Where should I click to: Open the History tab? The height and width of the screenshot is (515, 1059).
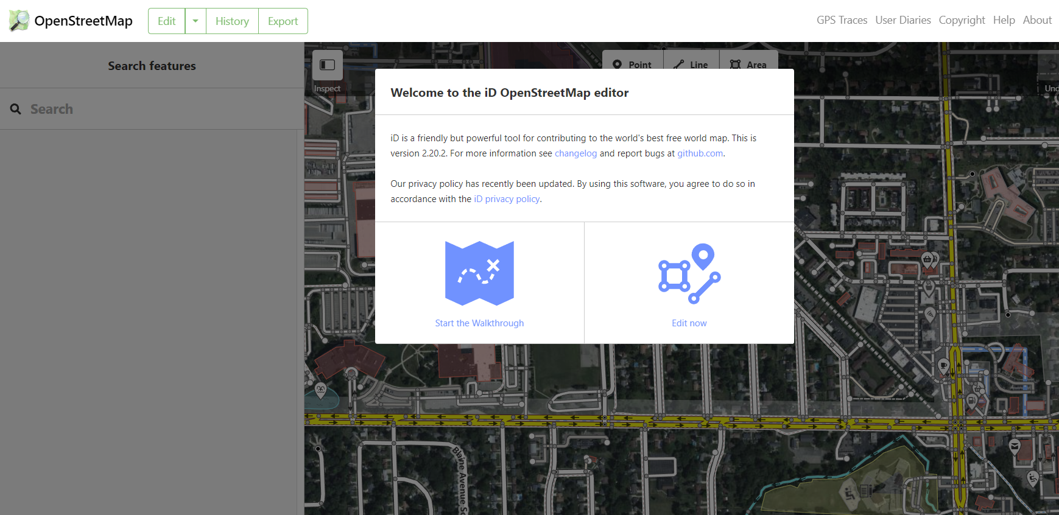tap(232, 21)
